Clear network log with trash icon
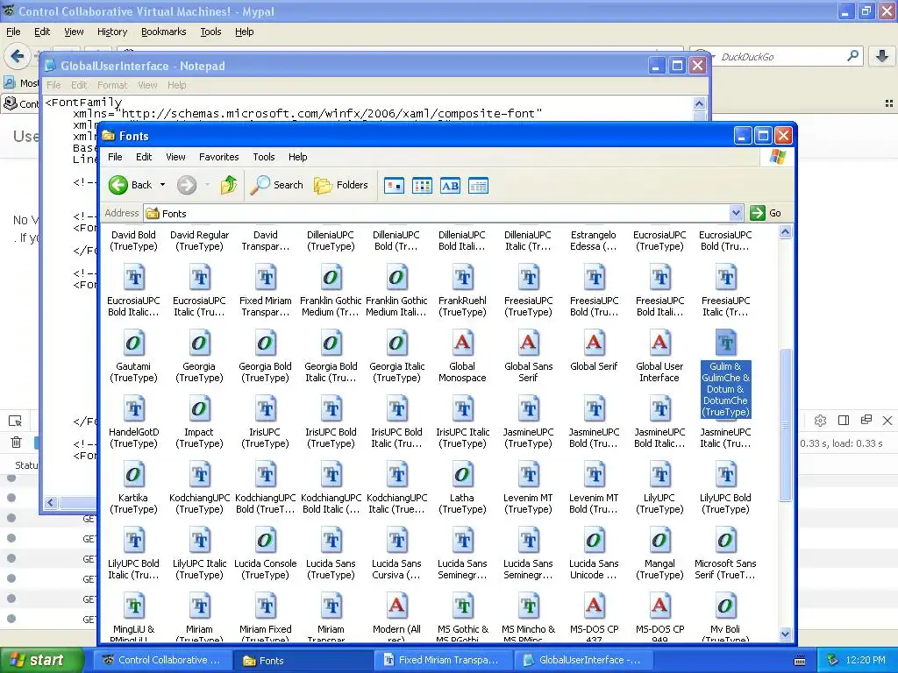The width and height of the screenshot is (898, 673). (x=16, y=442)
